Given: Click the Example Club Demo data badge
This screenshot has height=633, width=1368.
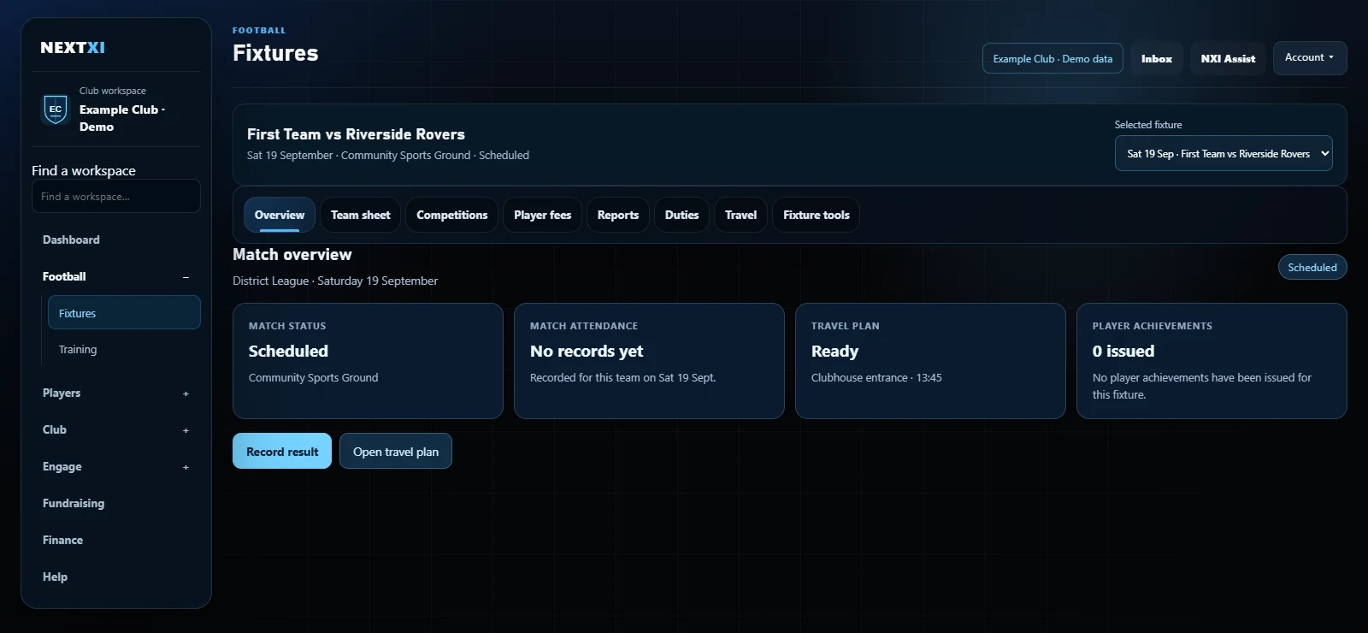Looking at the screenshot, I should point(1053,58).
